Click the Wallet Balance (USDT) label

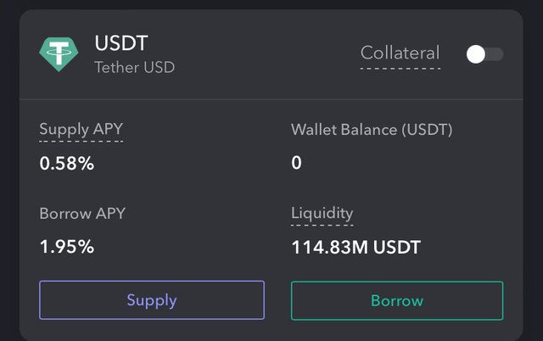(x=372, y=130)
